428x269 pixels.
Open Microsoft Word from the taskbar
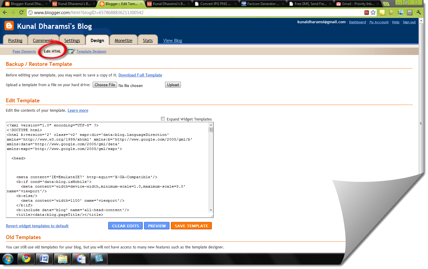point(44,259)
